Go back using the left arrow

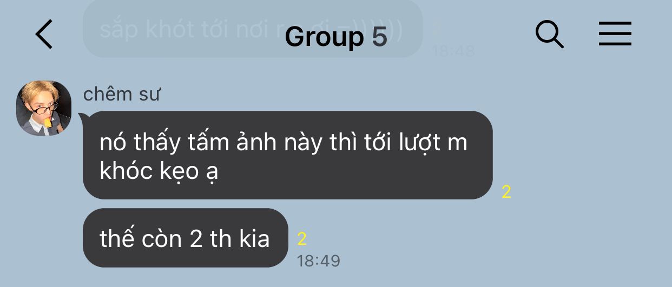click(x=44, y=34)
